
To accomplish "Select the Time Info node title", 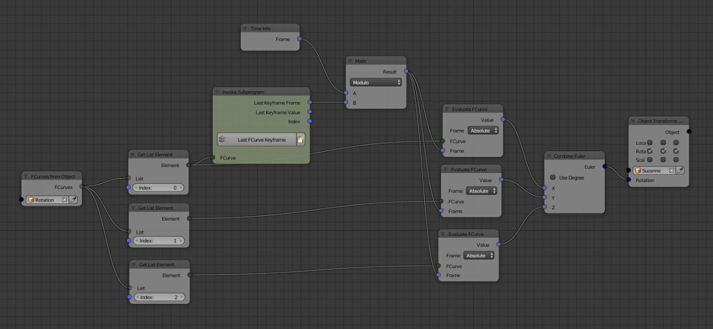I will (260, 28).
